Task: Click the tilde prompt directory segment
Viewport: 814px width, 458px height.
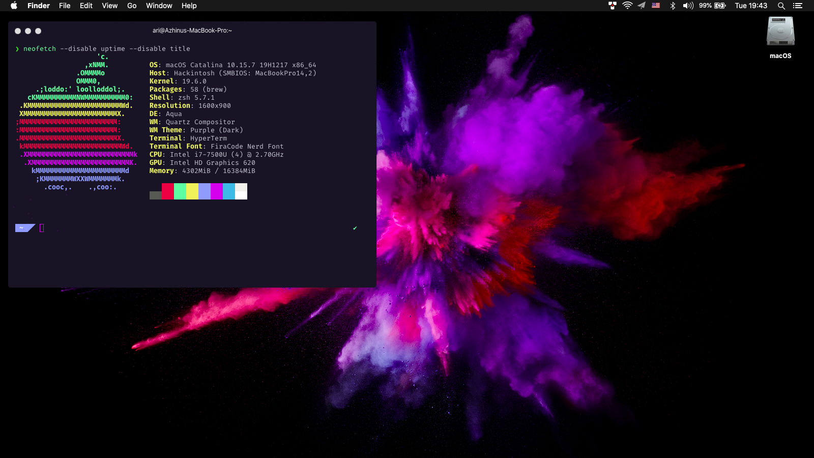Action: 24,228
